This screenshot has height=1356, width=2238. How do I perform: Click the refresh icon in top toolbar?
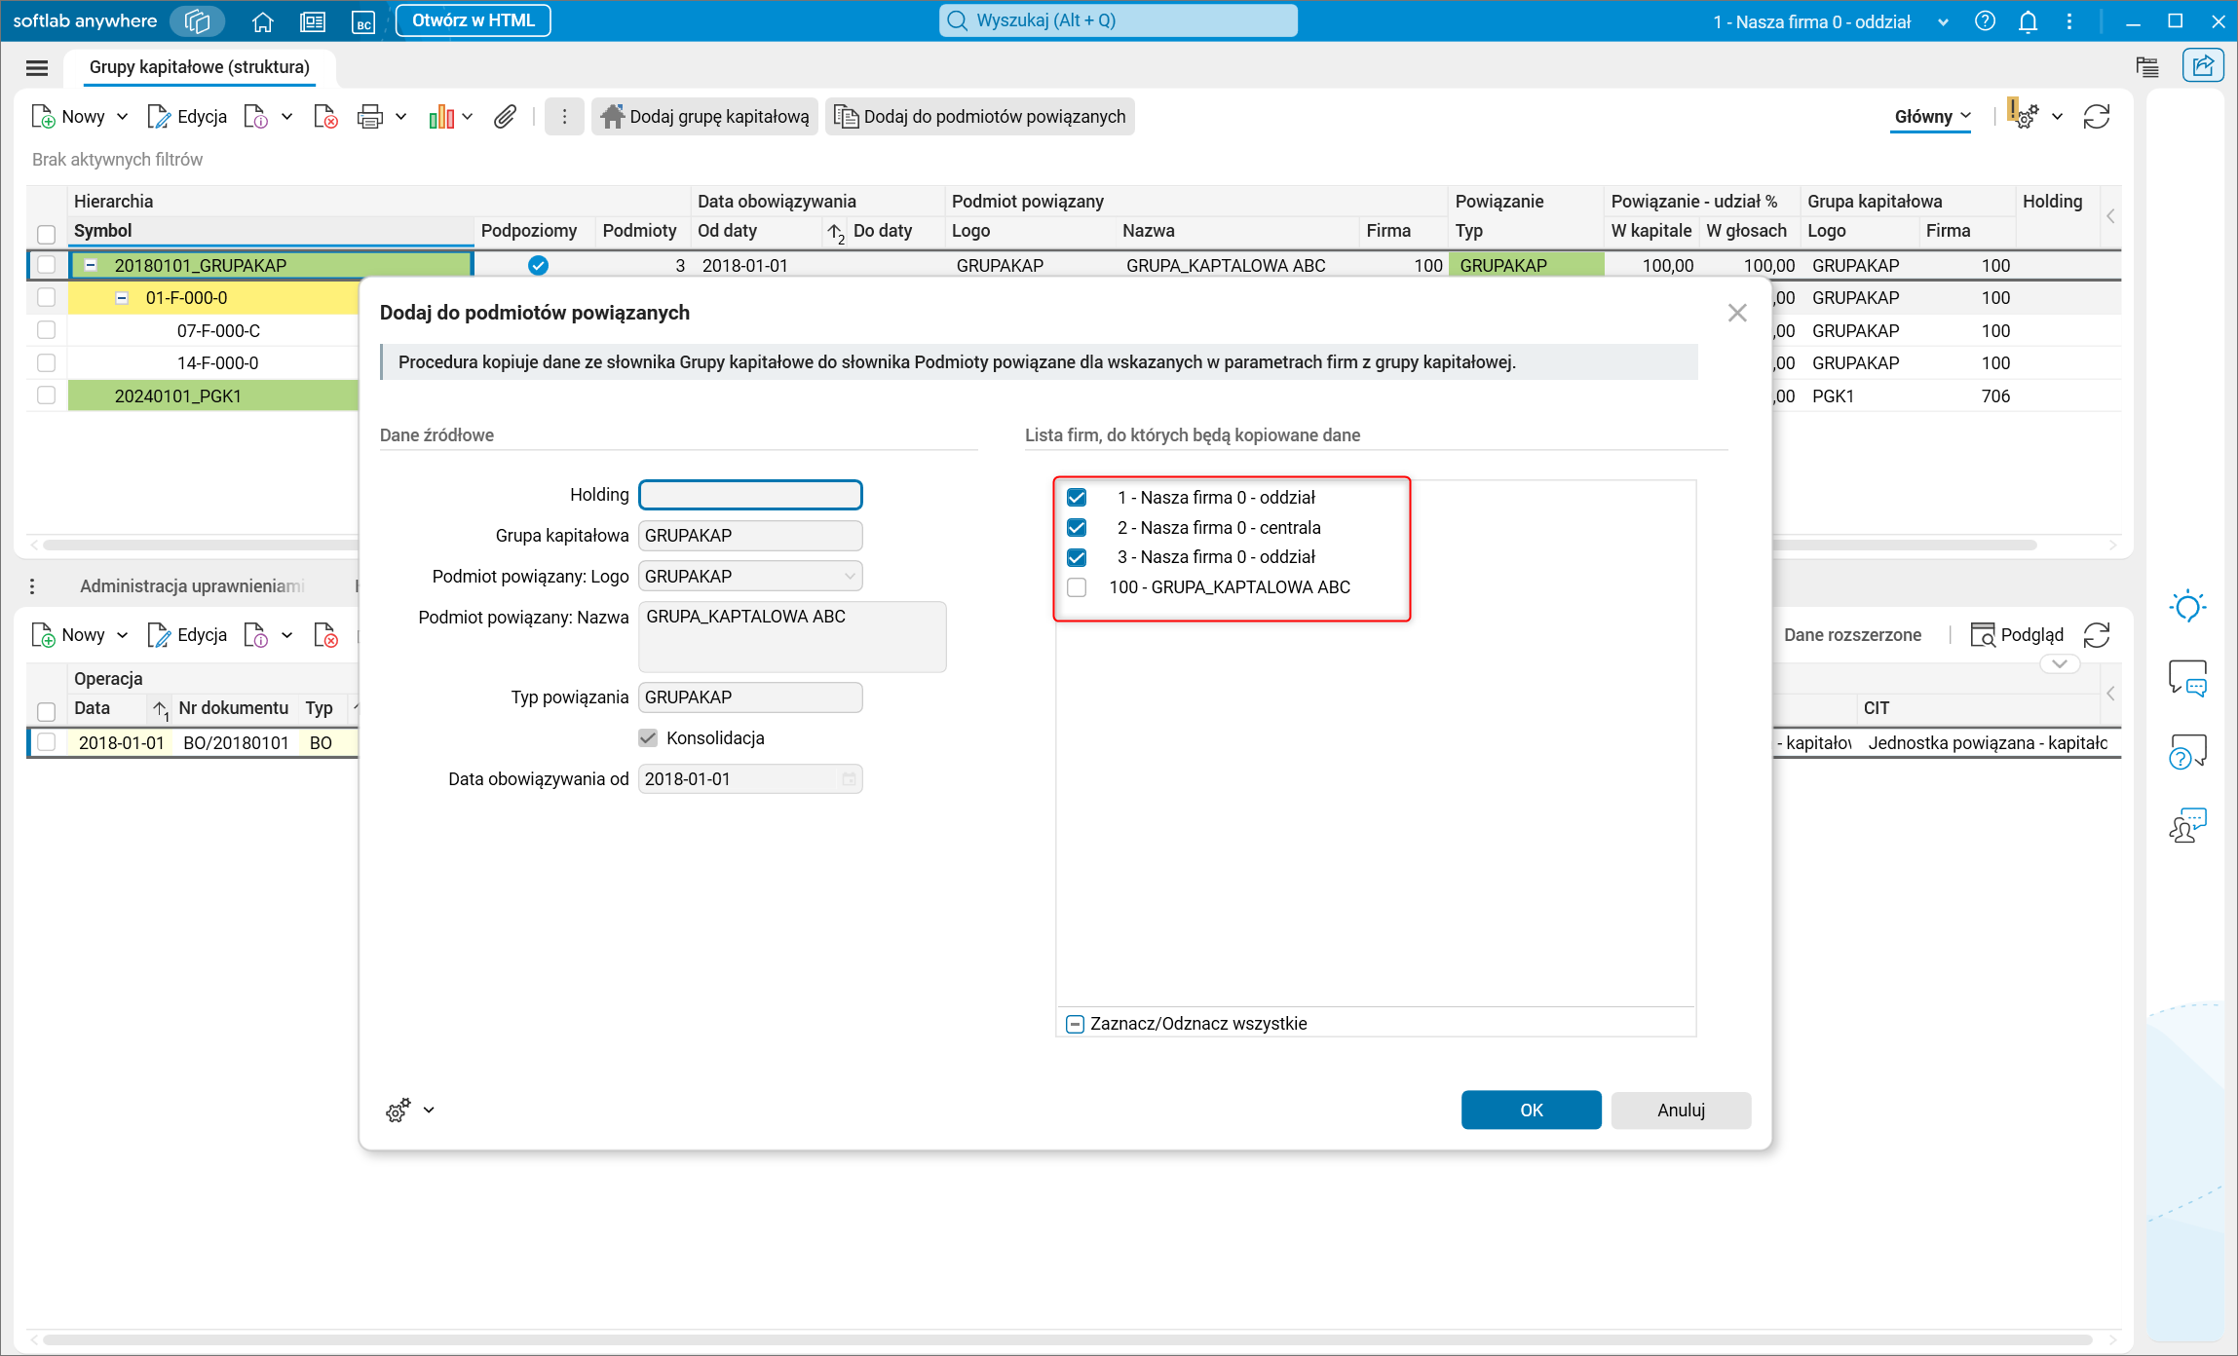2096,117
